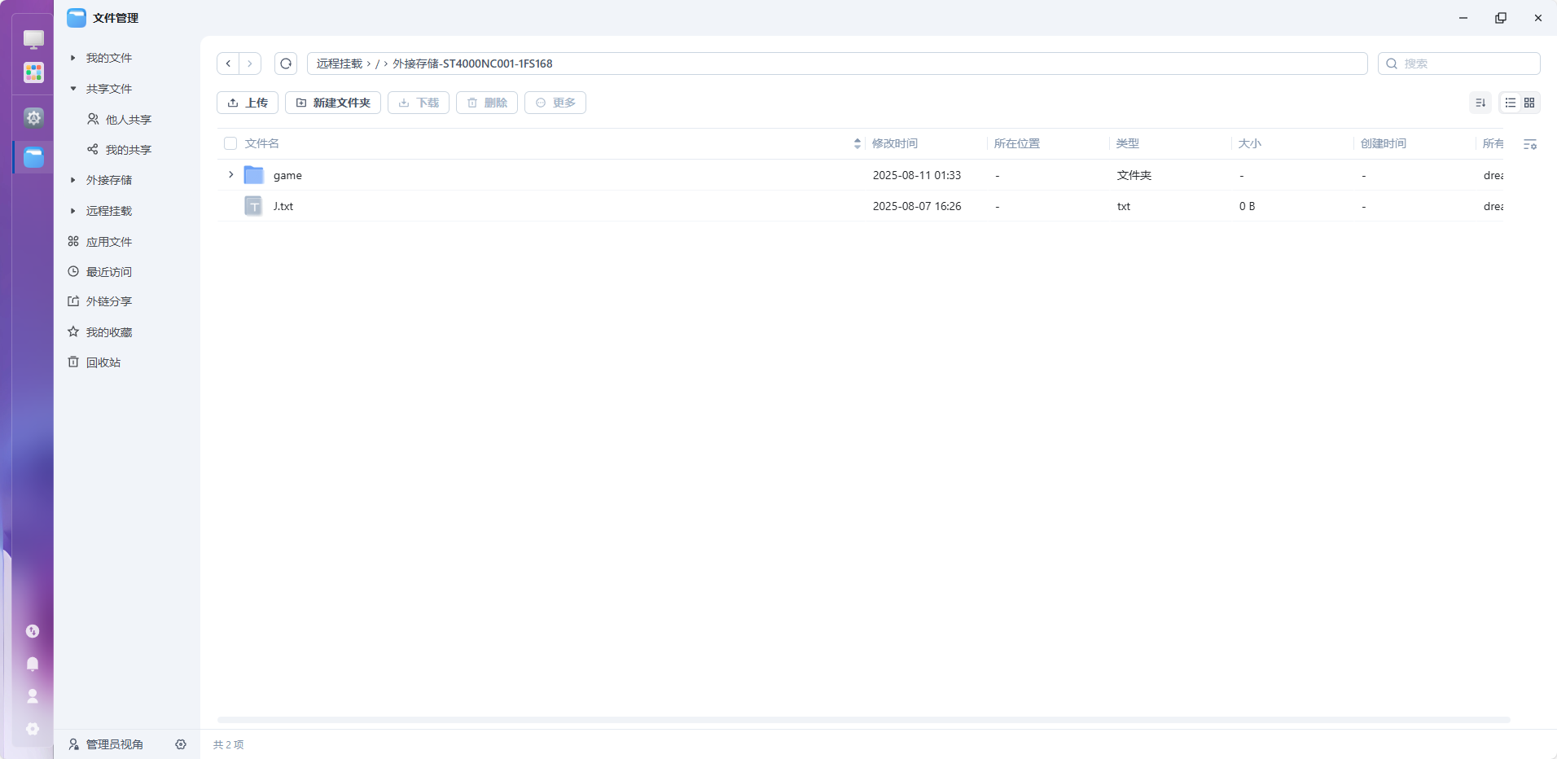Sort by the 修改时间 column header
The image size is (1557, 759).
(895, 143)
